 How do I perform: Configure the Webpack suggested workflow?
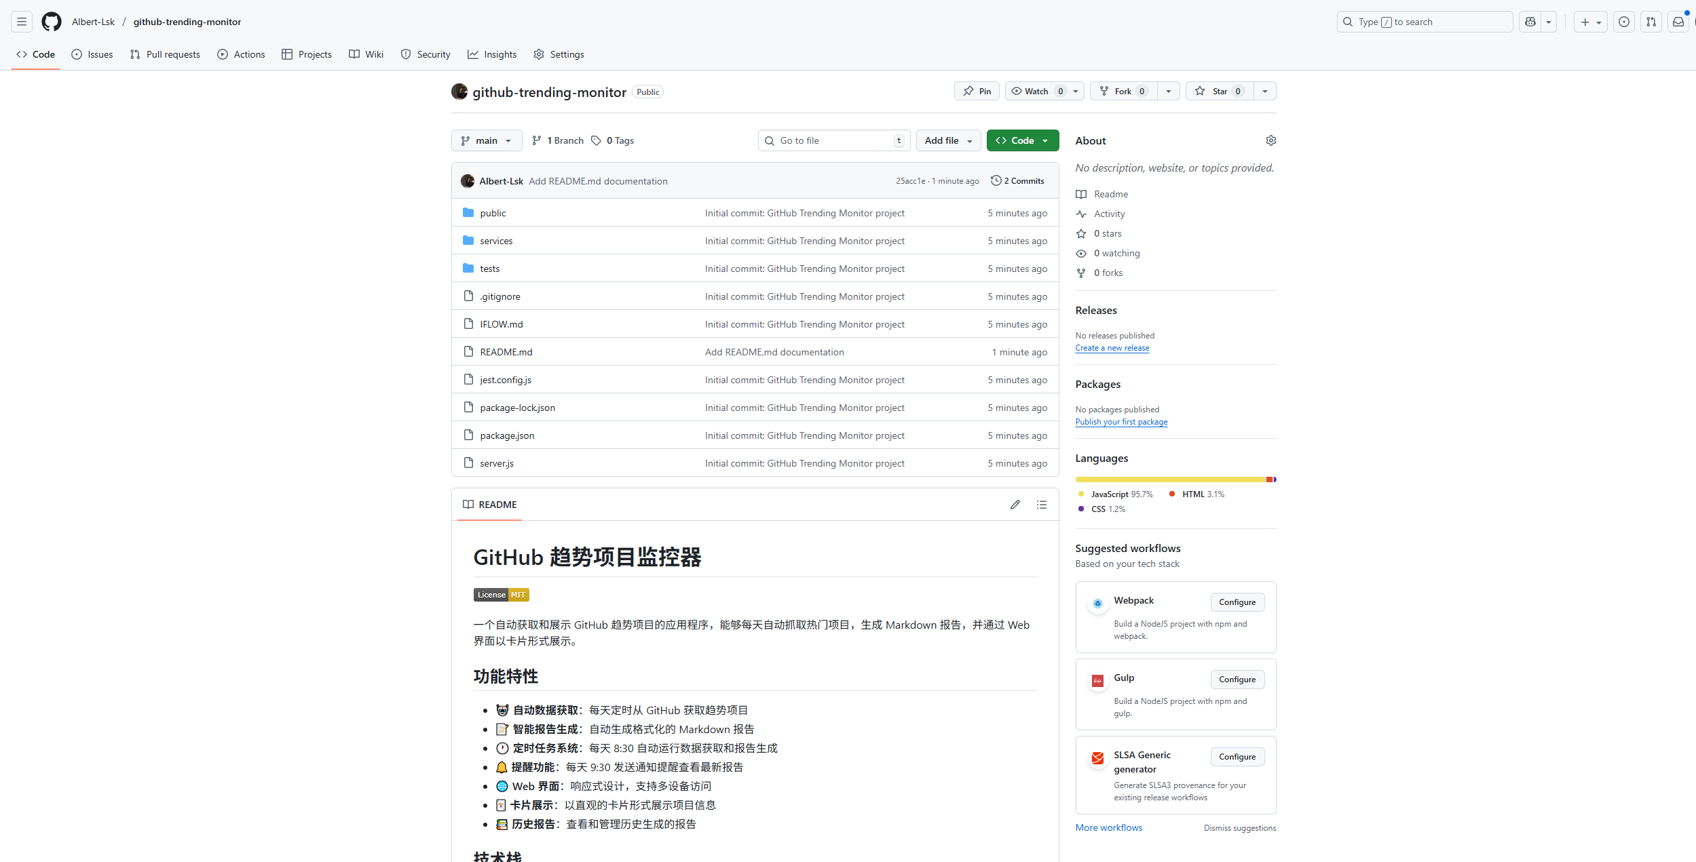tap(1237, 602)
